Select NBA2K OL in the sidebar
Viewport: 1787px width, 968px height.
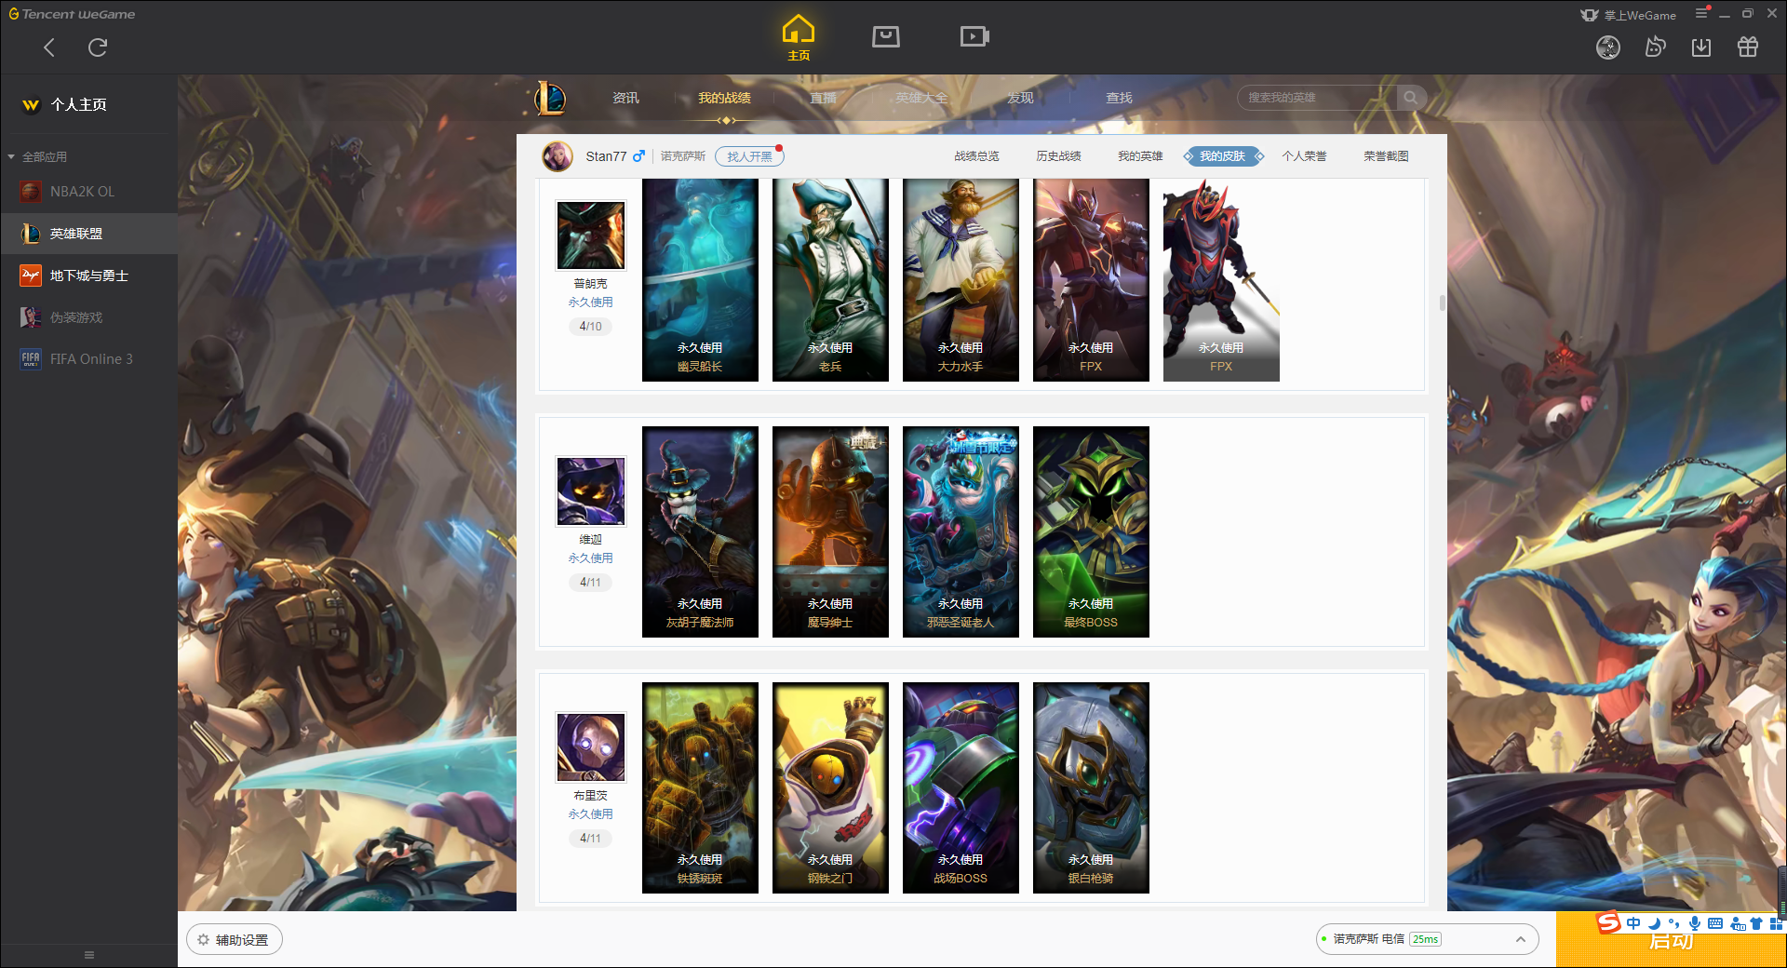coord(89,192)
